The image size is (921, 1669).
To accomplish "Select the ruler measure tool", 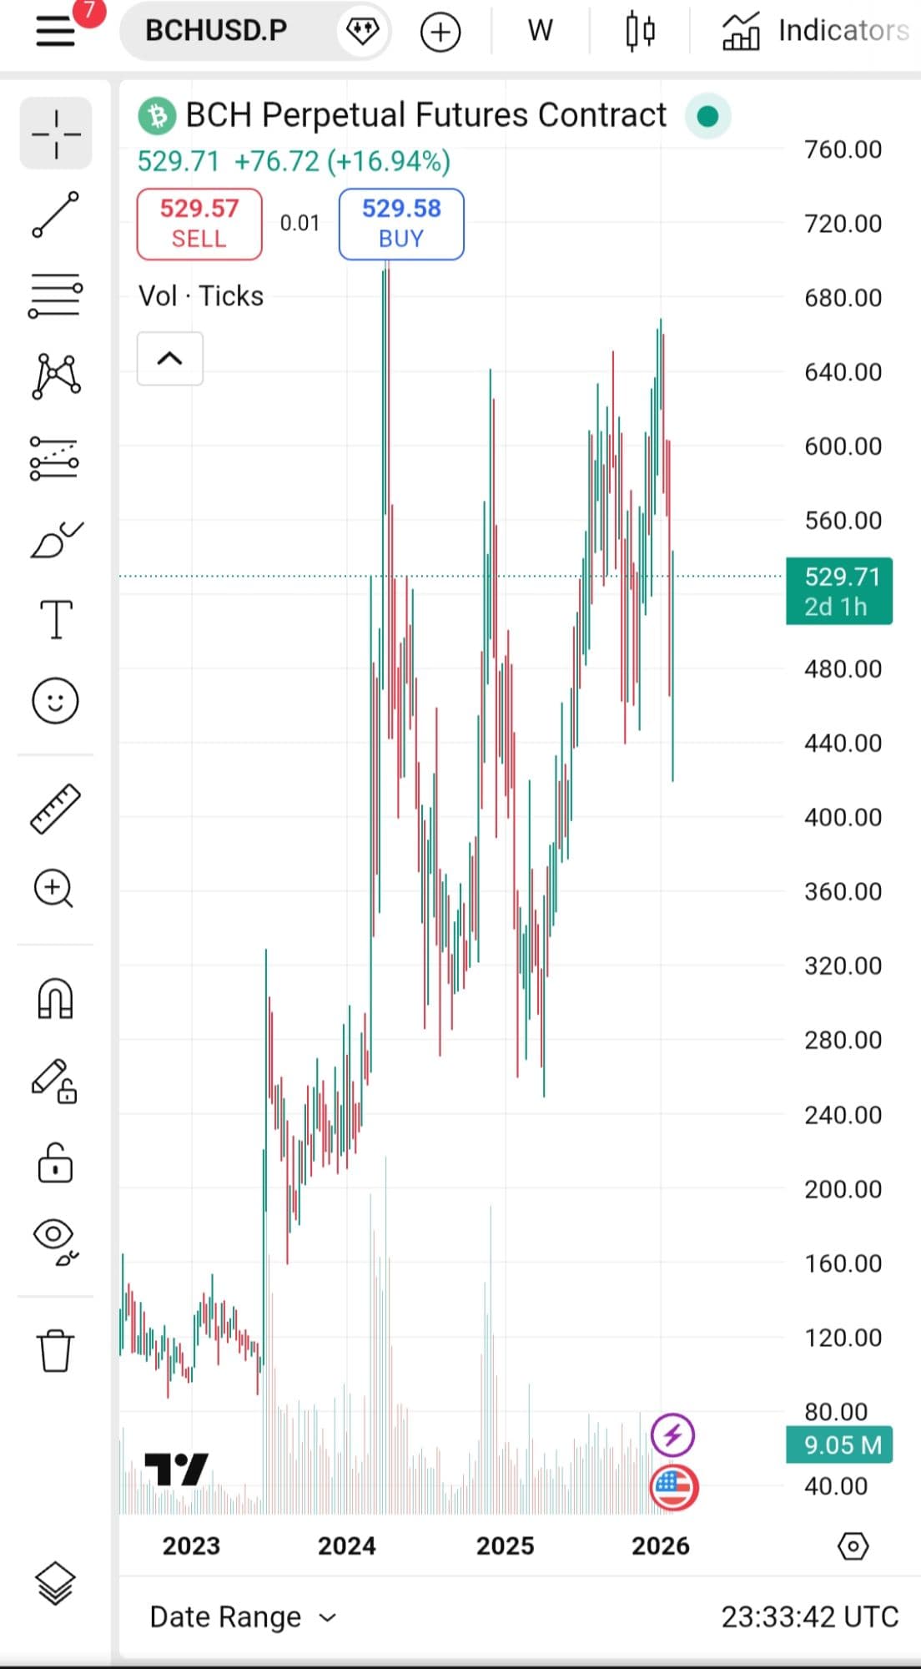I will (56, 809).
